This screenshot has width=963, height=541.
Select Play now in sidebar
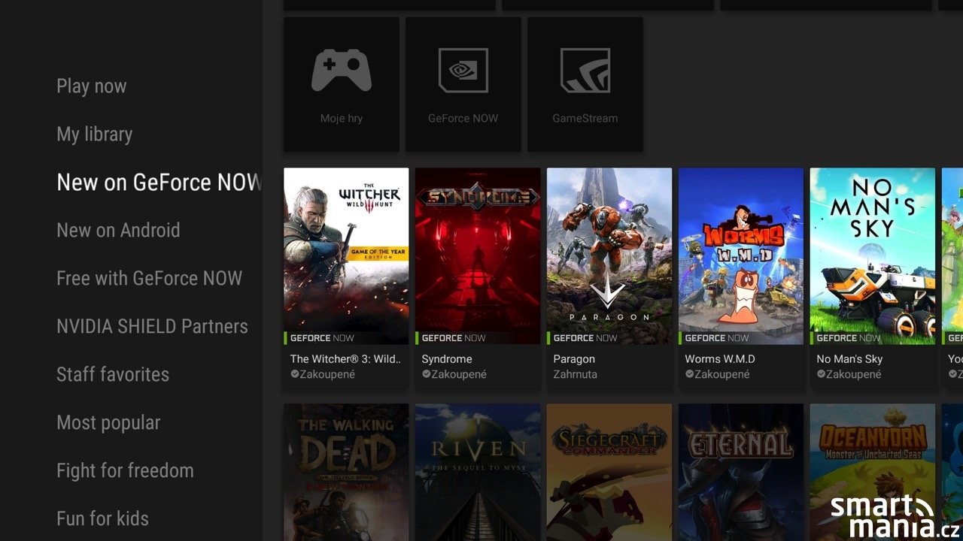pyautogui.click(x=92, y=86)
